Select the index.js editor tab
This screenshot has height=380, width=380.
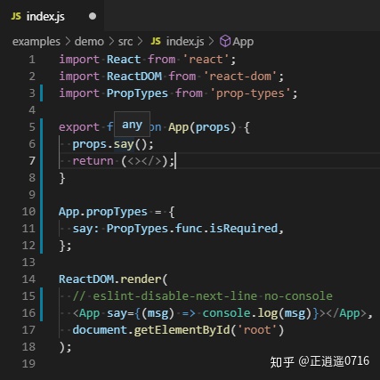52,16
